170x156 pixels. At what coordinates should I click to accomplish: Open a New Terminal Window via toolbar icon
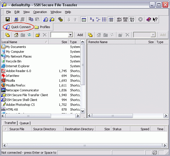click(x=46, y=20)
